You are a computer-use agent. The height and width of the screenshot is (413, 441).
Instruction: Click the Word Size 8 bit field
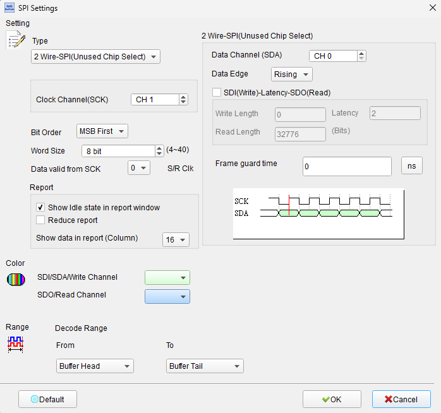pyautogui.click(x=118, y=152)
